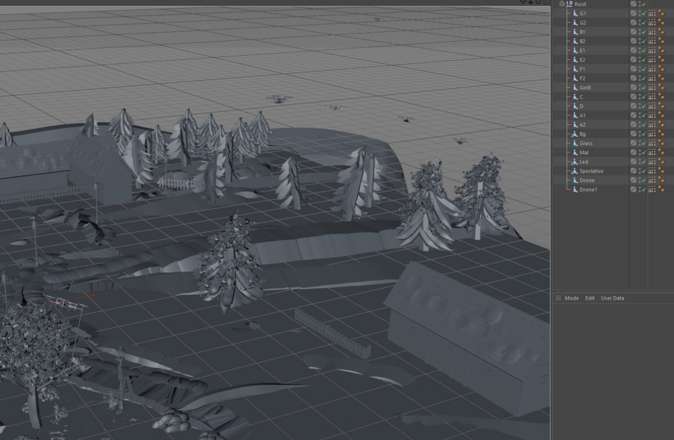The height and width of the screenshot is (440, 674).
Task: Open the Edit menu in the attributes panel
Action: 590,298
